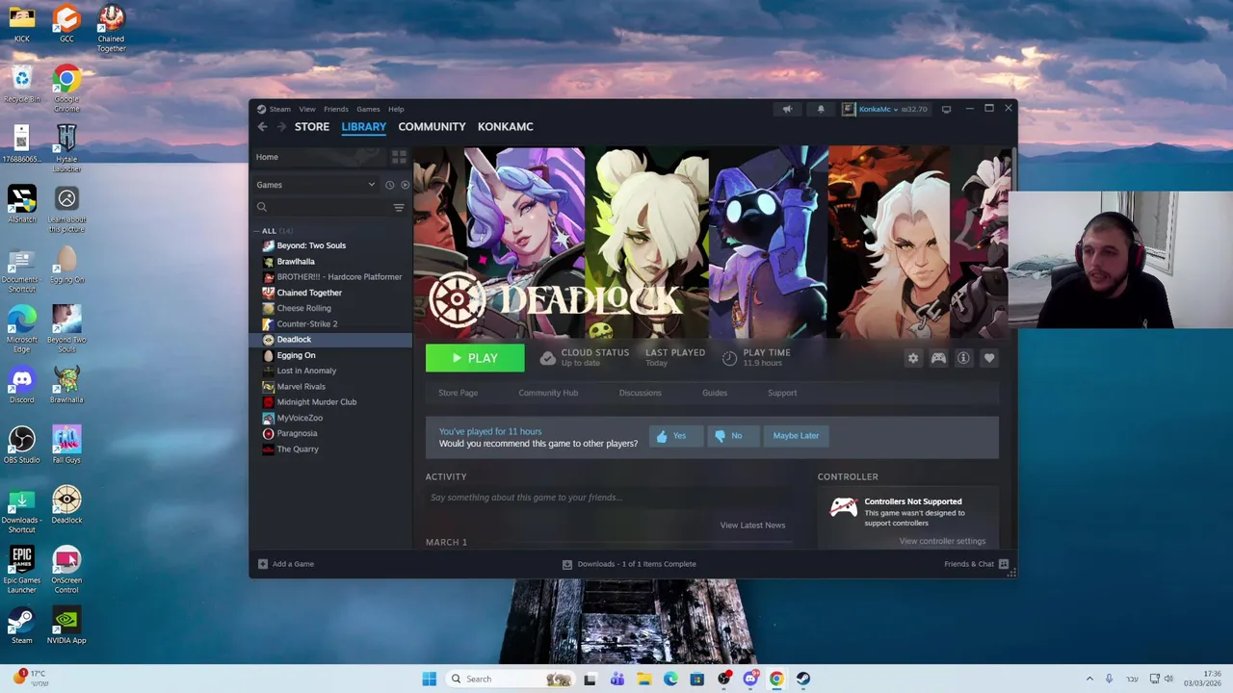Open the OBS Studio desktop icon
1233x693 pixels.
(x=21, y=445)
